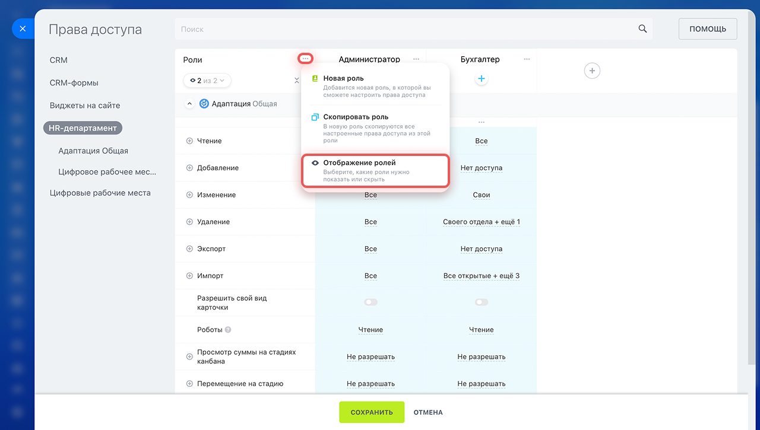The height and width of the screenshot is (430, 760).
Task: Expand the Чтение permission row
Action: coord(190,141)
